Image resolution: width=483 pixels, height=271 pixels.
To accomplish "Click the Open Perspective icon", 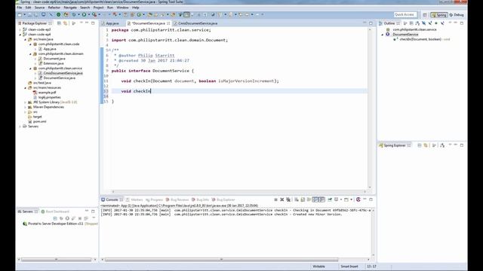I will point(425,15).
